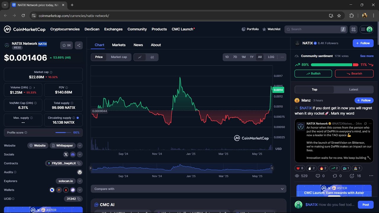Open Chrome tab search dropdown
This screenshot has width=379, height=213.
(5, 5)
